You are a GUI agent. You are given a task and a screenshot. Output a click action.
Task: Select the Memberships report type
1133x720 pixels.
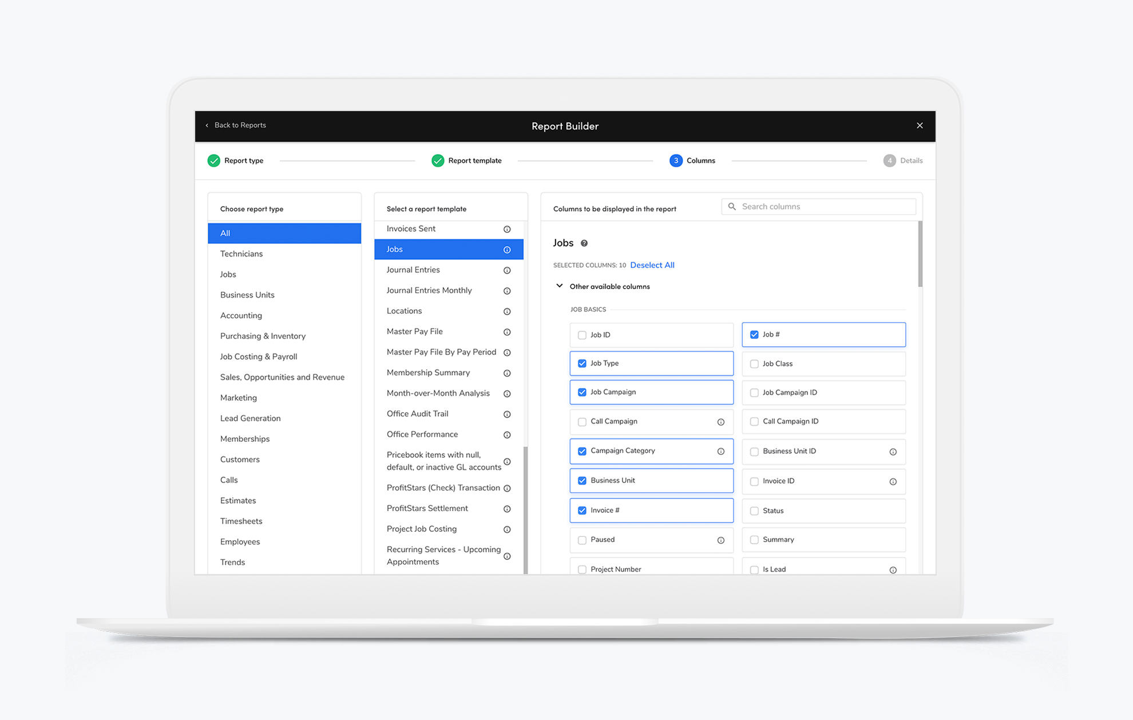(x=245, y=438)
